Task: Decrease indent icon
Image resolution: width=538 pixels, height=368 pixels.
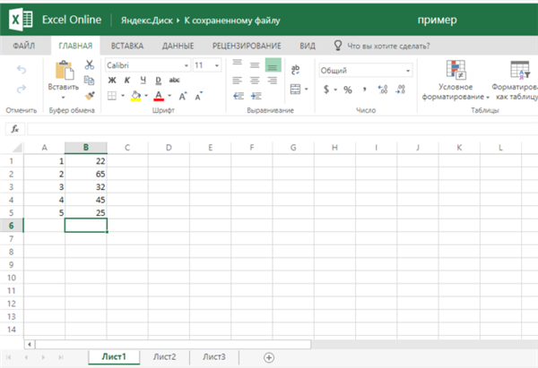Action: pos(239,96)
